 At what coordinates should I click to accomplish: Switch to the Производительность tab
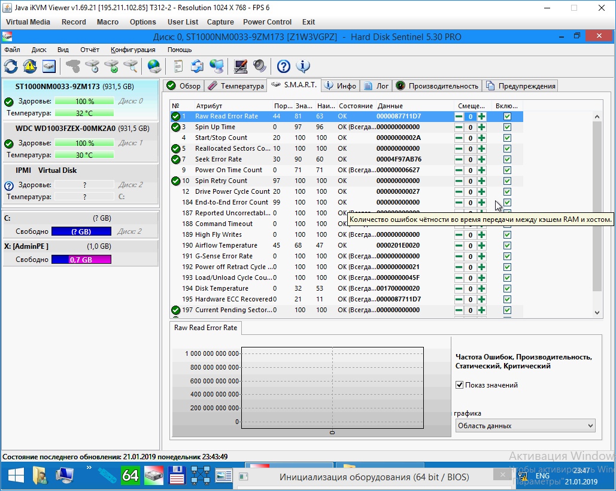point(437,86)
